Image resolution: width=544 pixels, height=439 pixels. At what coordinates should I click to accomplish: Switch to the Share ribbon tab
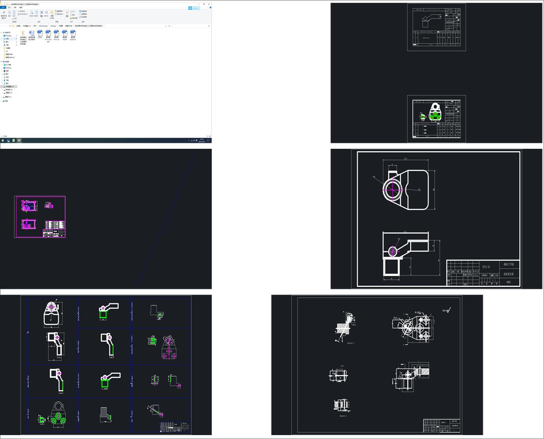tap(15, 7)
